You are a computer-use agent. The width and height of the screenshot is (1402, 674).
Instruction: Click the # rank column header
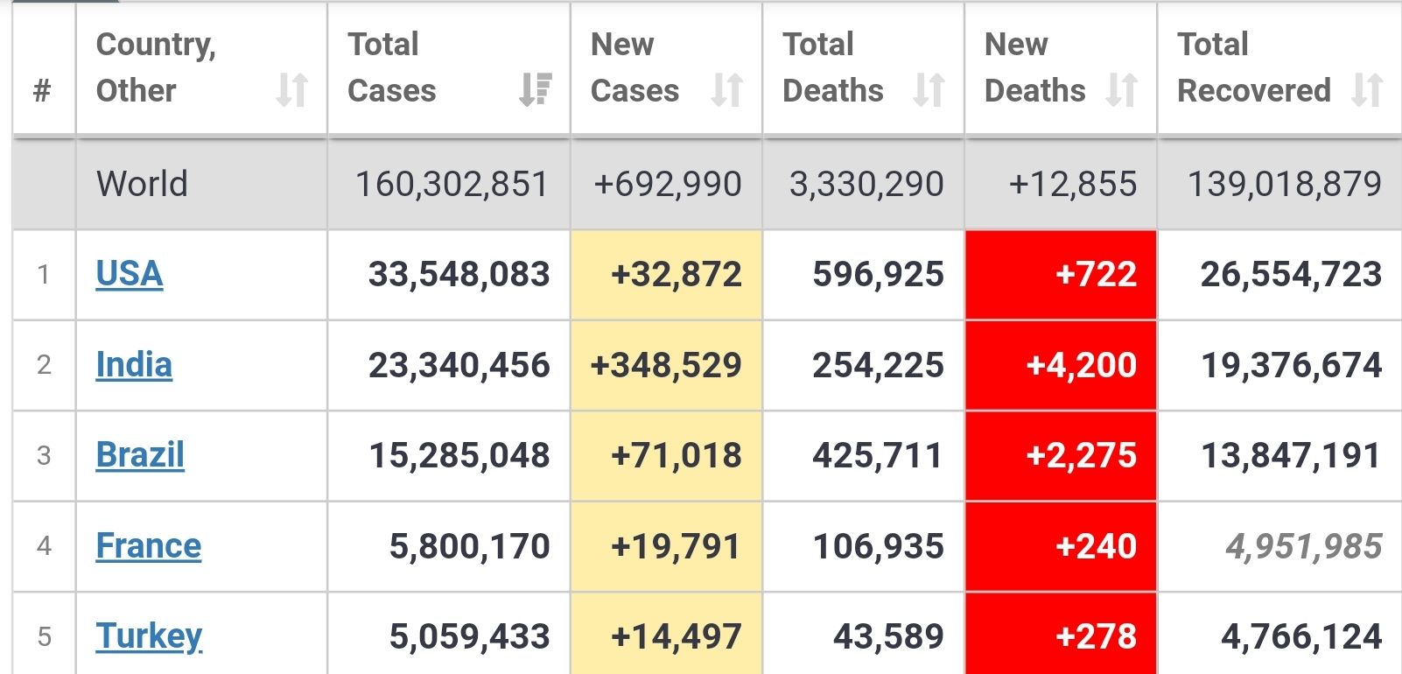pos(42,90)
